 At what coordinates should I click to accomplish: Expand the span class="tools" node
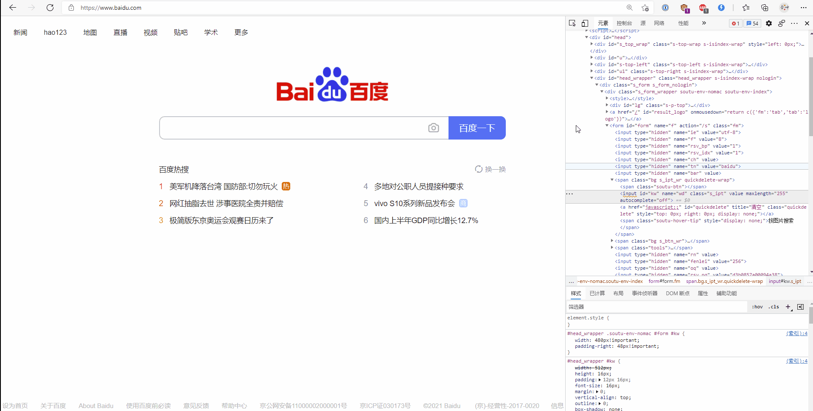(612, 248)
